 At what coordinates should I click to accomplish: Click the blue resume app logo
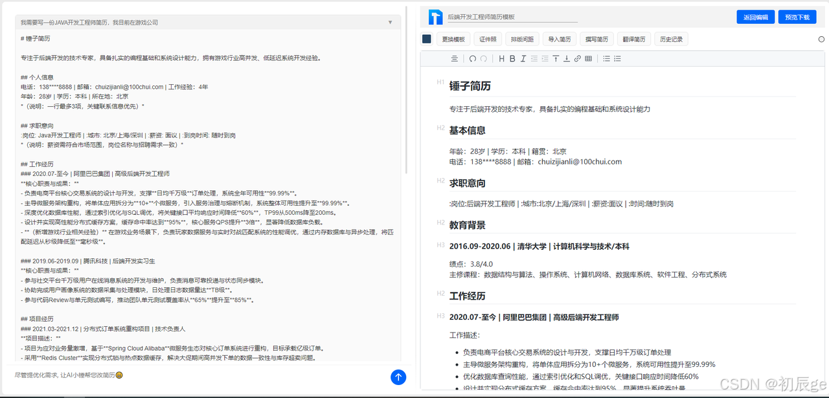(435, 17)
